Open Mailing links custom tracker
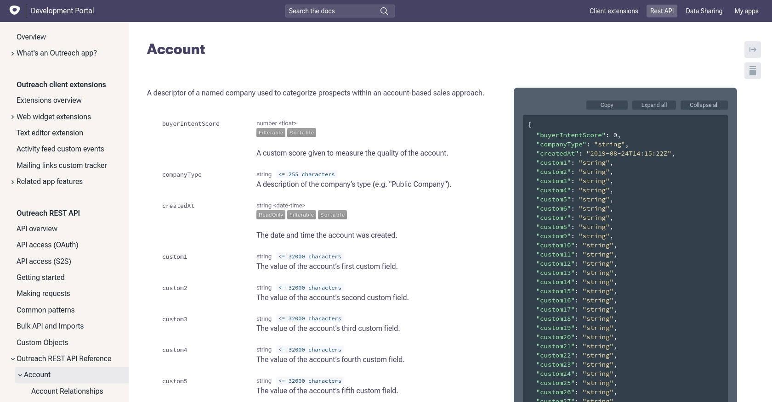This screenshot has width=772, height=402. [62, 165]
